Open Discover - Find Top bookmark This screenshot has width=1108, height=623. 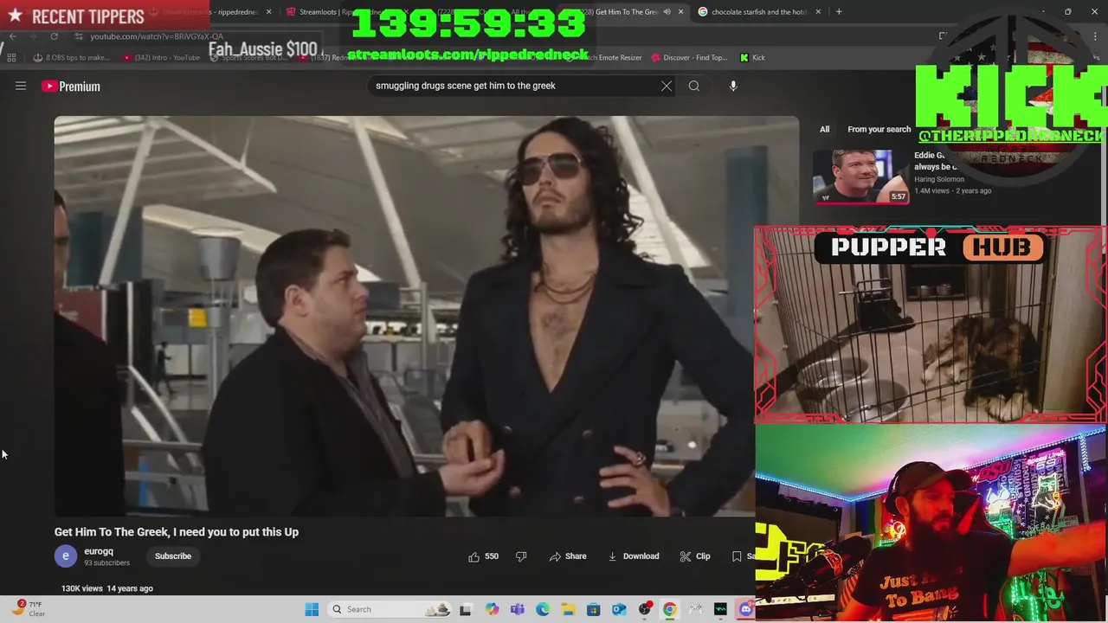pos(687,58)
